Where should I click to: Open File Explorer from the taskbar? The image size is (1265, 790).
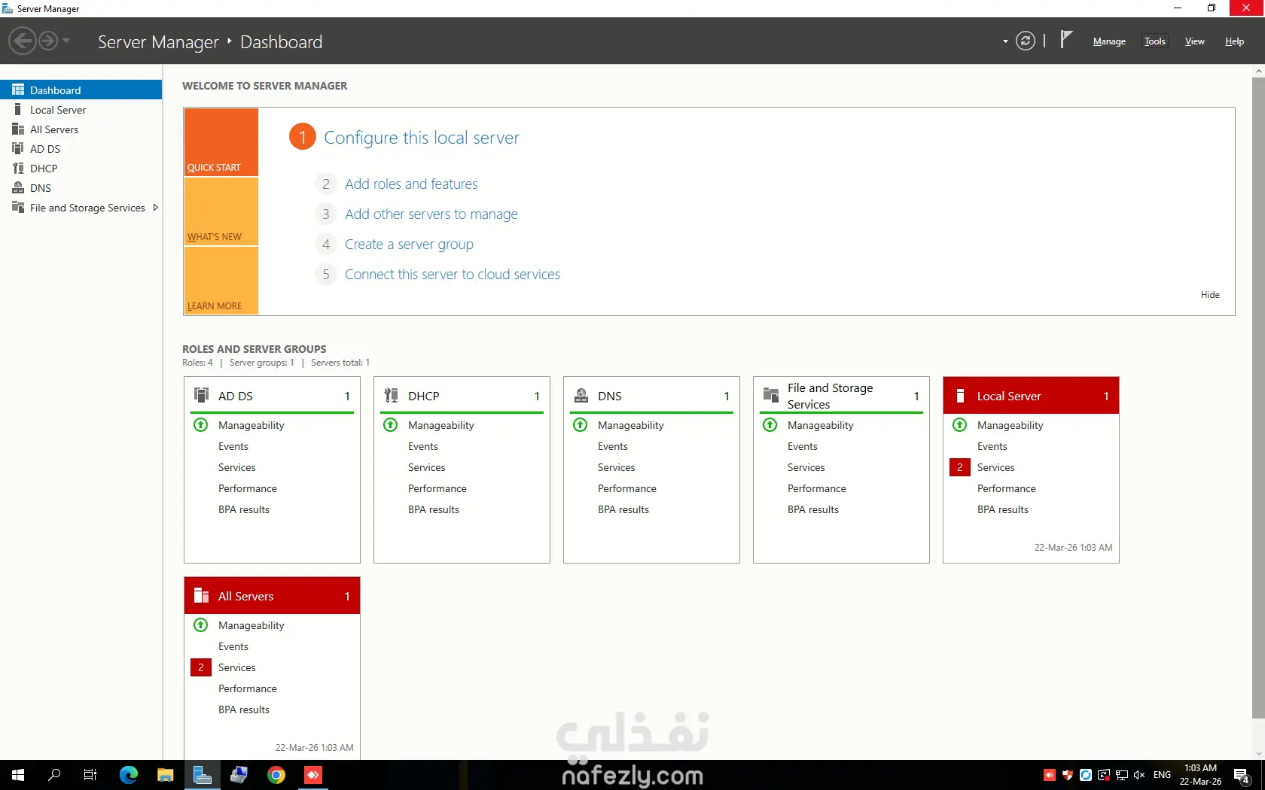point(165,775)
